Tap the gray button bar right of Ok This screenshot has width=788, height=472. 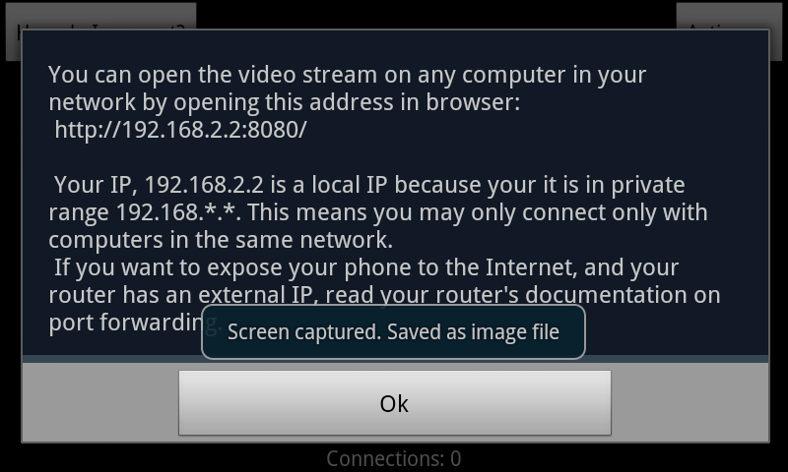click(x=689, y=403)
